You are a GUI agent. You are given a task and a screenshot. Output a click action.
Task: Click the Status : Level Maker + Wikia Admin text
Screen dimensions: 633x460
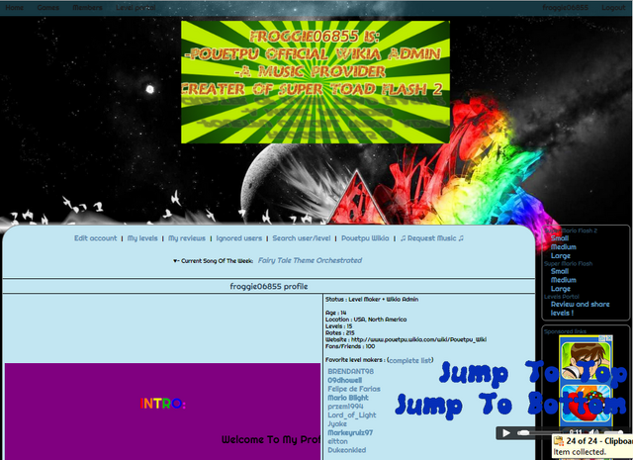tap(372, 300)
